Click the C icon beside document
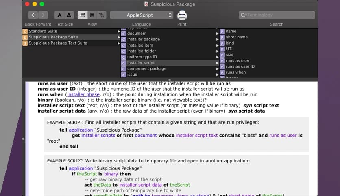This screenshot has width=340, height=196. (124, 34)
